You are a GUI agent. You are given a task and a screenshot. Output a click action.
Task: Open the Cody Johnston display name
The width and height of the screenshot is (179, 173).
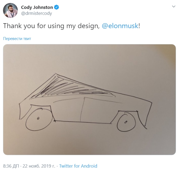coord(37,7)
